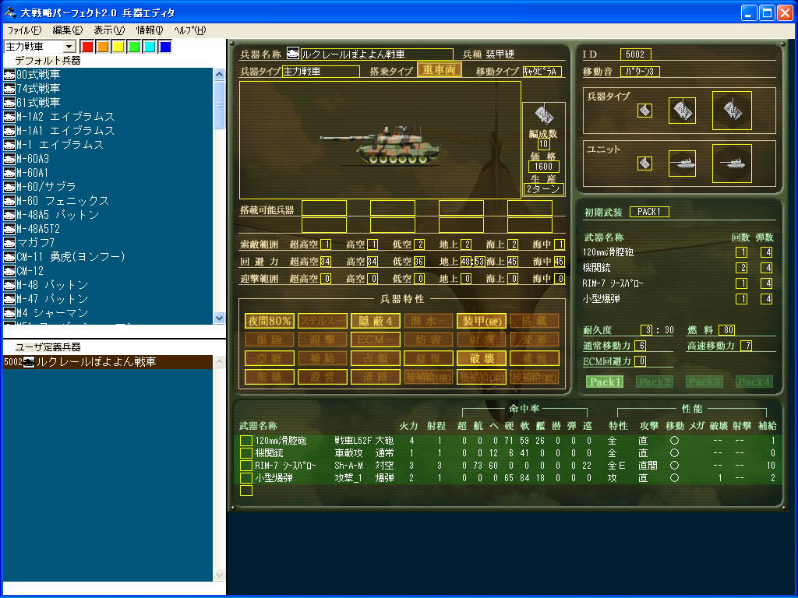Toggle the 破壊 weapon trait
Image resolution: width=798 pixels, height=598 pixels.
tap(481, 358)
